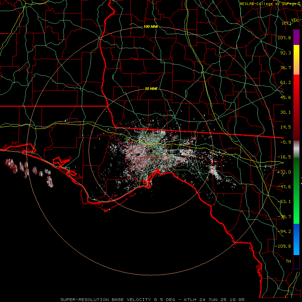
Task: Click the 50 NMI range ring label
Action: 151,89
